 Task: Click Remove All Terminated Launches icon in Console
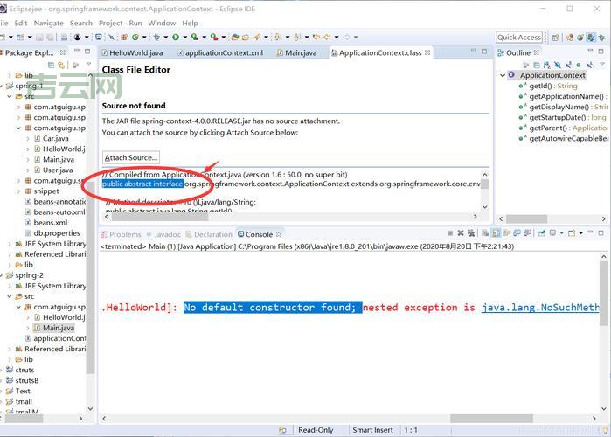click(471, 232)
